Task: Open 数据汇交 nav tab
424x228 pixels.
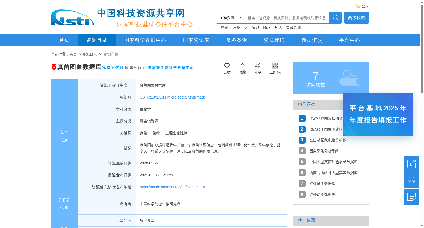Action: [x=312, y=40]
